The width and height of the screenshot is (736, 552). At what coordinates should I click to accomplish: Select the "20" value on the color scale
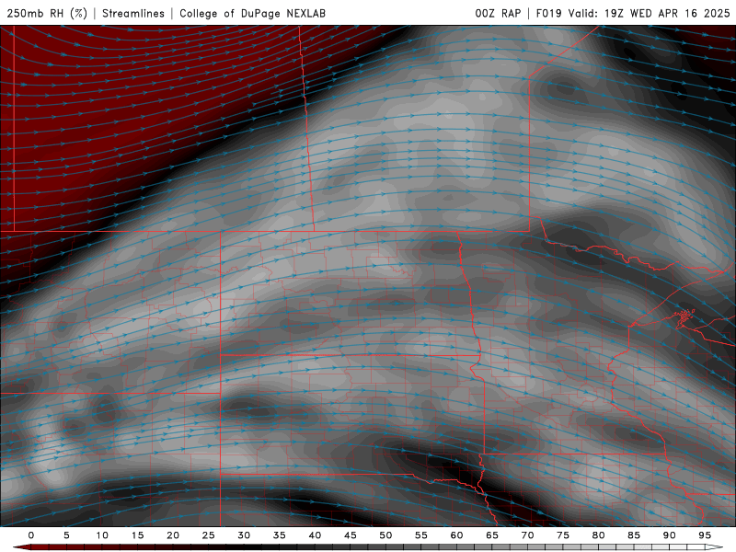(x=173, y=535)
